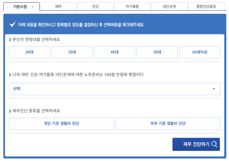This screenshot has height=162, width=229.
Task: Click the chevron beside 나의 재무·건강 question
Action: click(x=10, y=75)
